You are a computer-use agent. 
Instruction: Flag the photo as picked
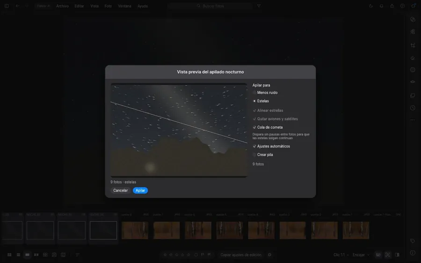pyautogui.click(x=203, y=255)
